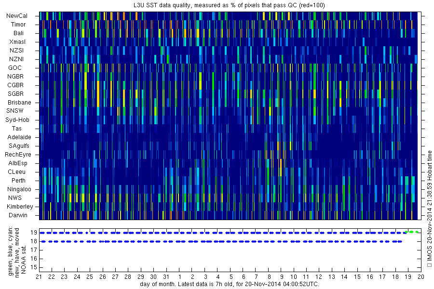Select the SAgulfs region label

coord(19,146)
